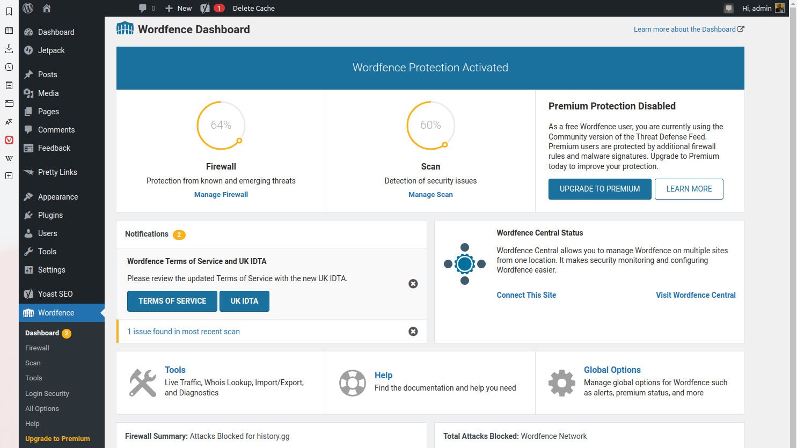Open the translate panel icon in browser sidebar
This screenshot has width=797, height=448.
tap(9, 122)
